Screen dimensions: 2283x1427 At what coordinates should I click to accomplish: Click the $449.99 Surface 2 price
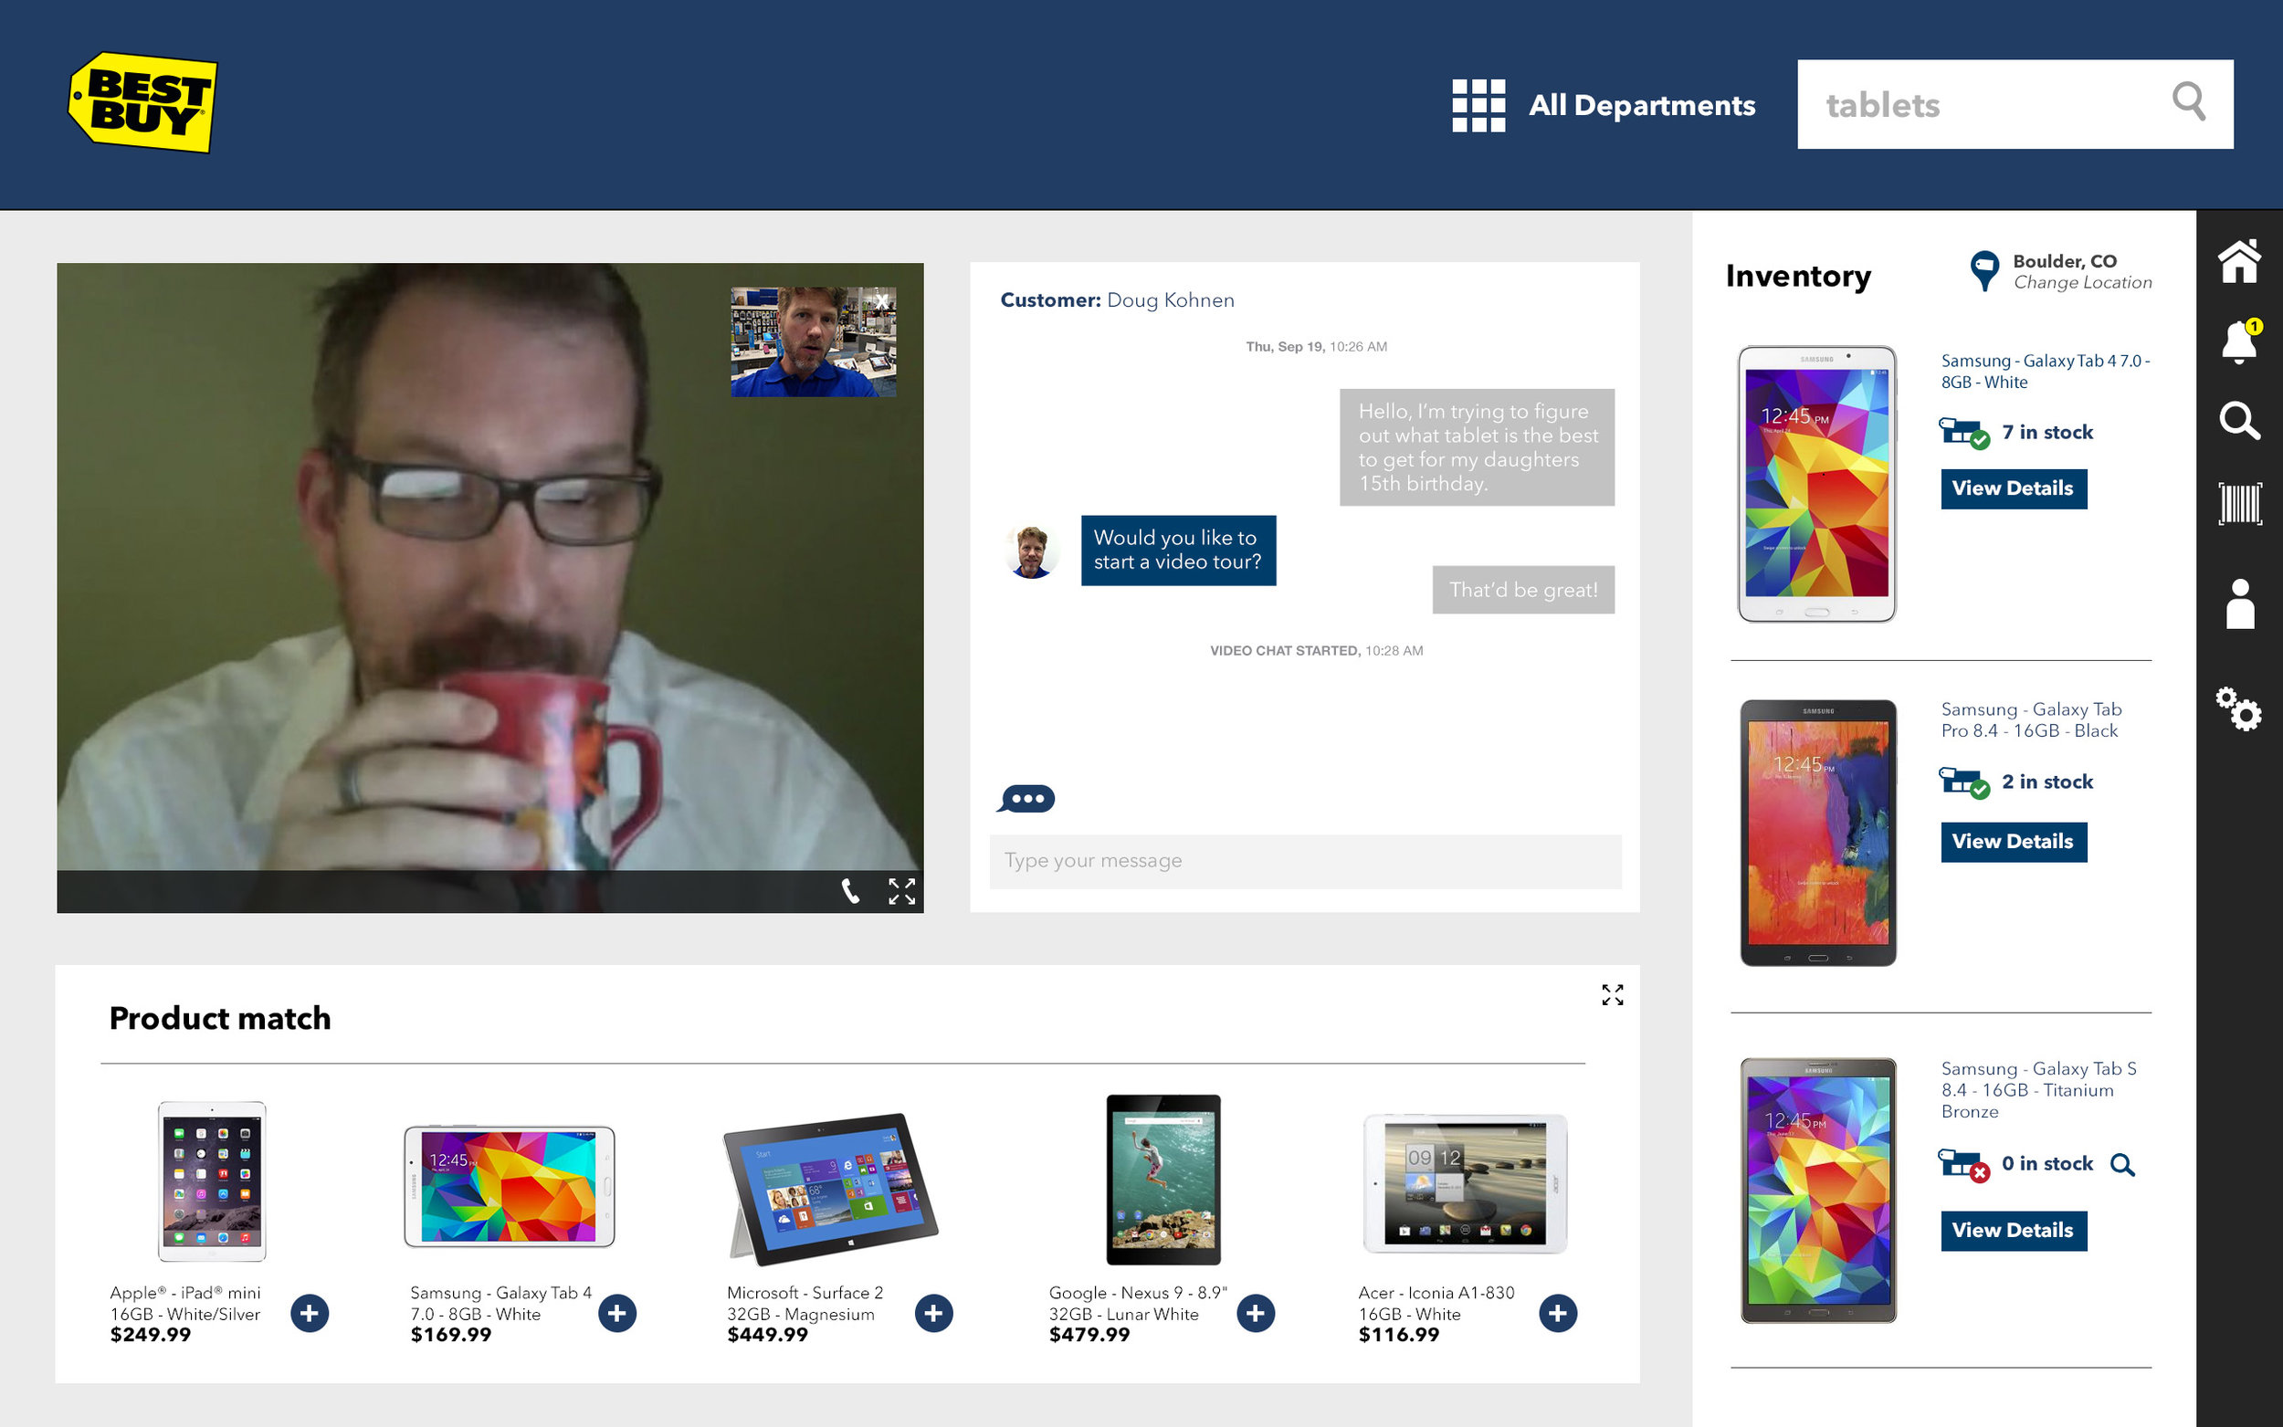[767, 1335]
